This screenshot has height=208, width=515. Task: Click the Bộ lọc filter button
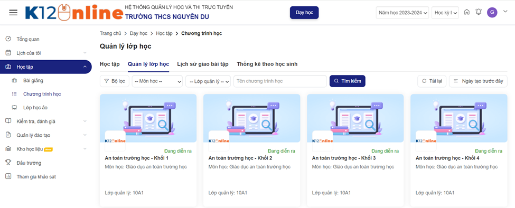pos(115,81)
